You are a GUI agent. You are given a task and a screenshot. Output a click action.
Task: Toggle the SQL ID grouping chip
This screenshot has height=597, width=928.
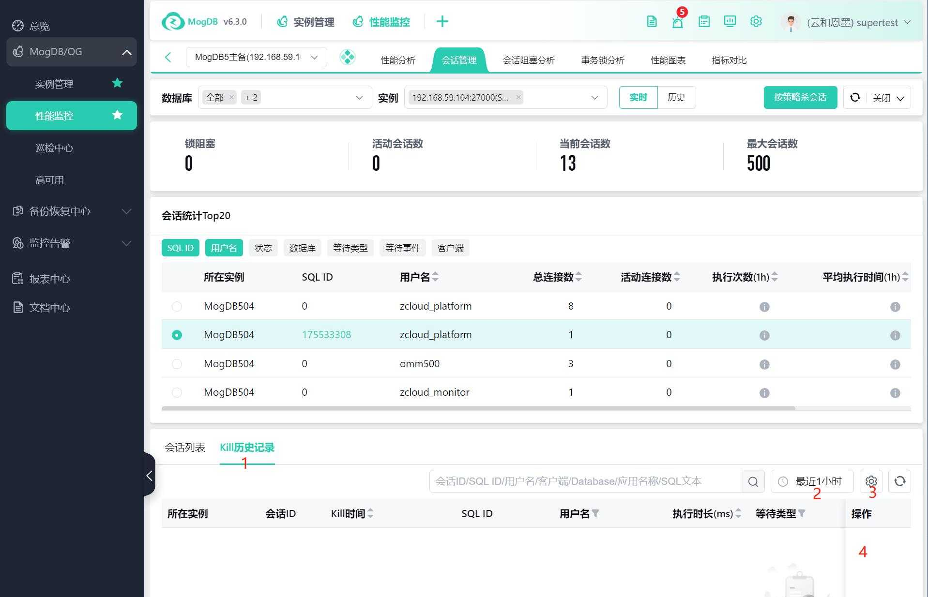(180, 248)
